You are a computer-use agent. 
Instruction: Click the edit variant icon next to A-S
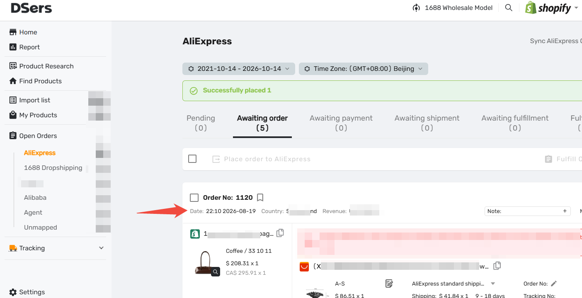click(389, 283)
